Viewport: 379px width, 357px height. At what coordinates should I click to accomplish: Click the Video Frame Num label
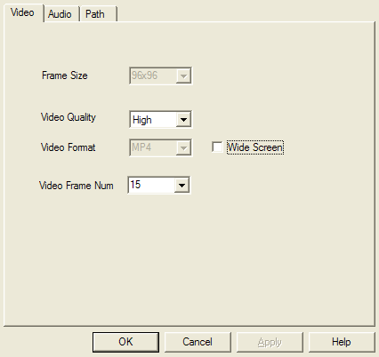point(77,186)
